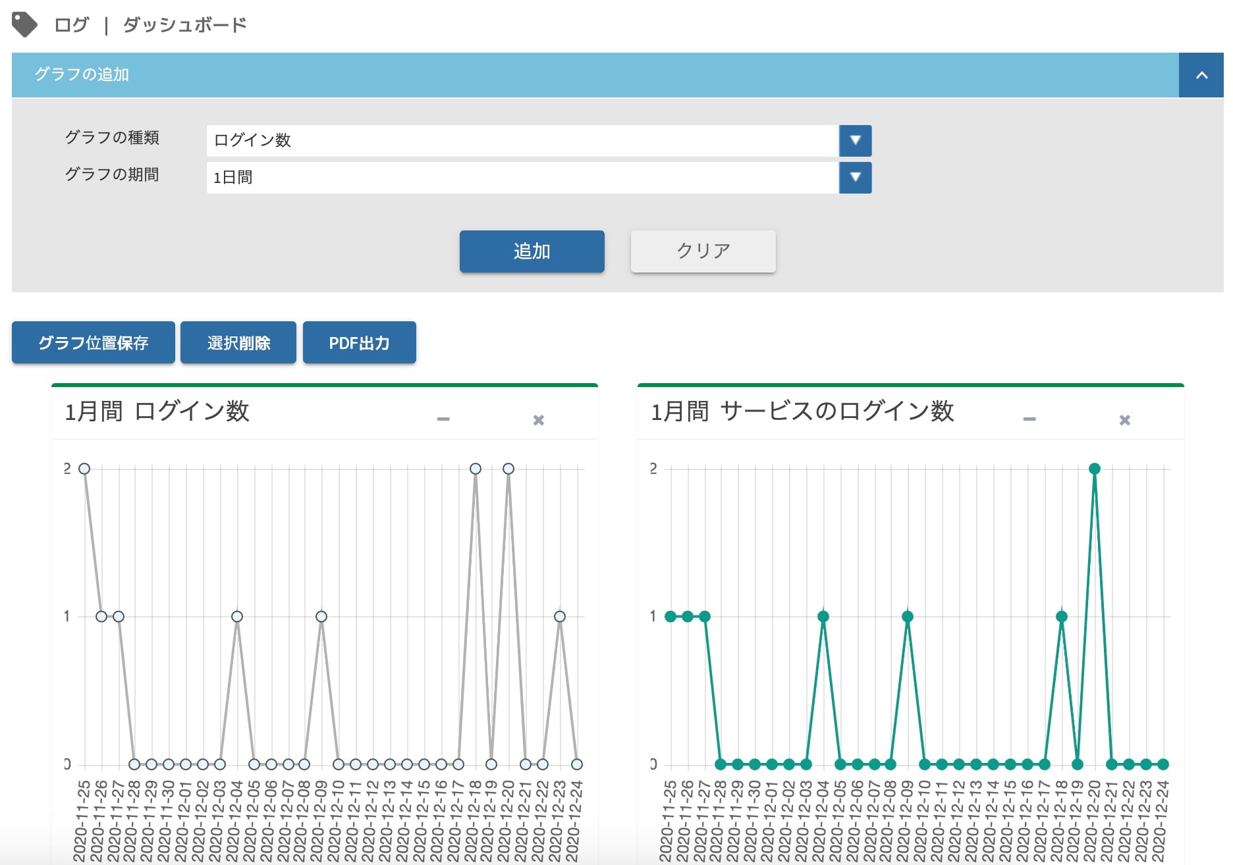Click the 2020-12-18 peak point in ログイン数 chart
The width and height of the screenshot is (1233, 865).
476,469
